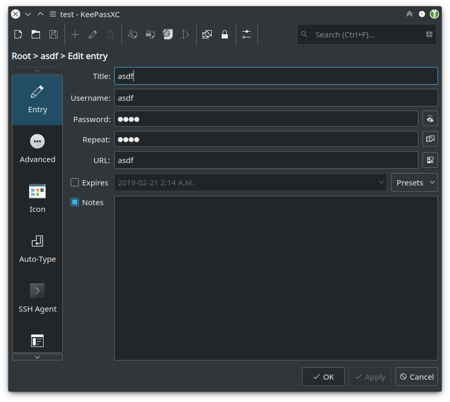
Task: Click the Apply button
Action: coord(370,377)
